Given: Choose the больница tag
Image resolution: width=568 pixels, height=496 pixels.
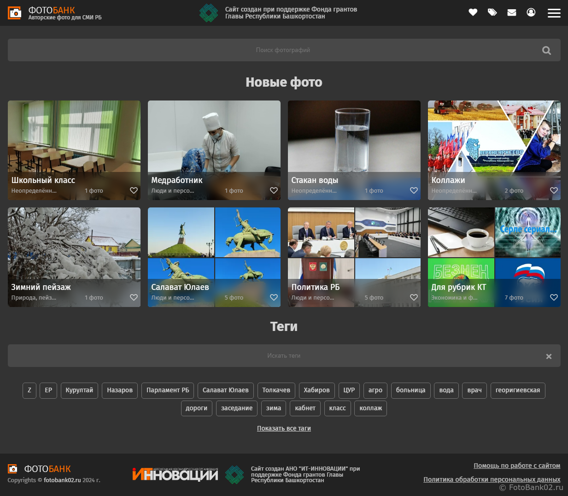Looking at the screenshot, I should [x=410, y=390].
